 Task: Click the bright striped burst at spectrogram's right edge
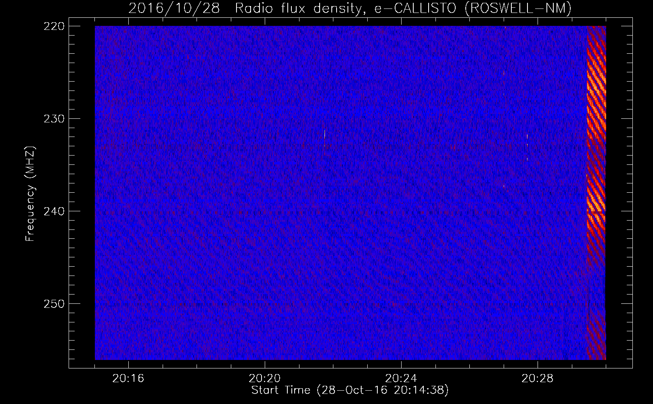596,192
